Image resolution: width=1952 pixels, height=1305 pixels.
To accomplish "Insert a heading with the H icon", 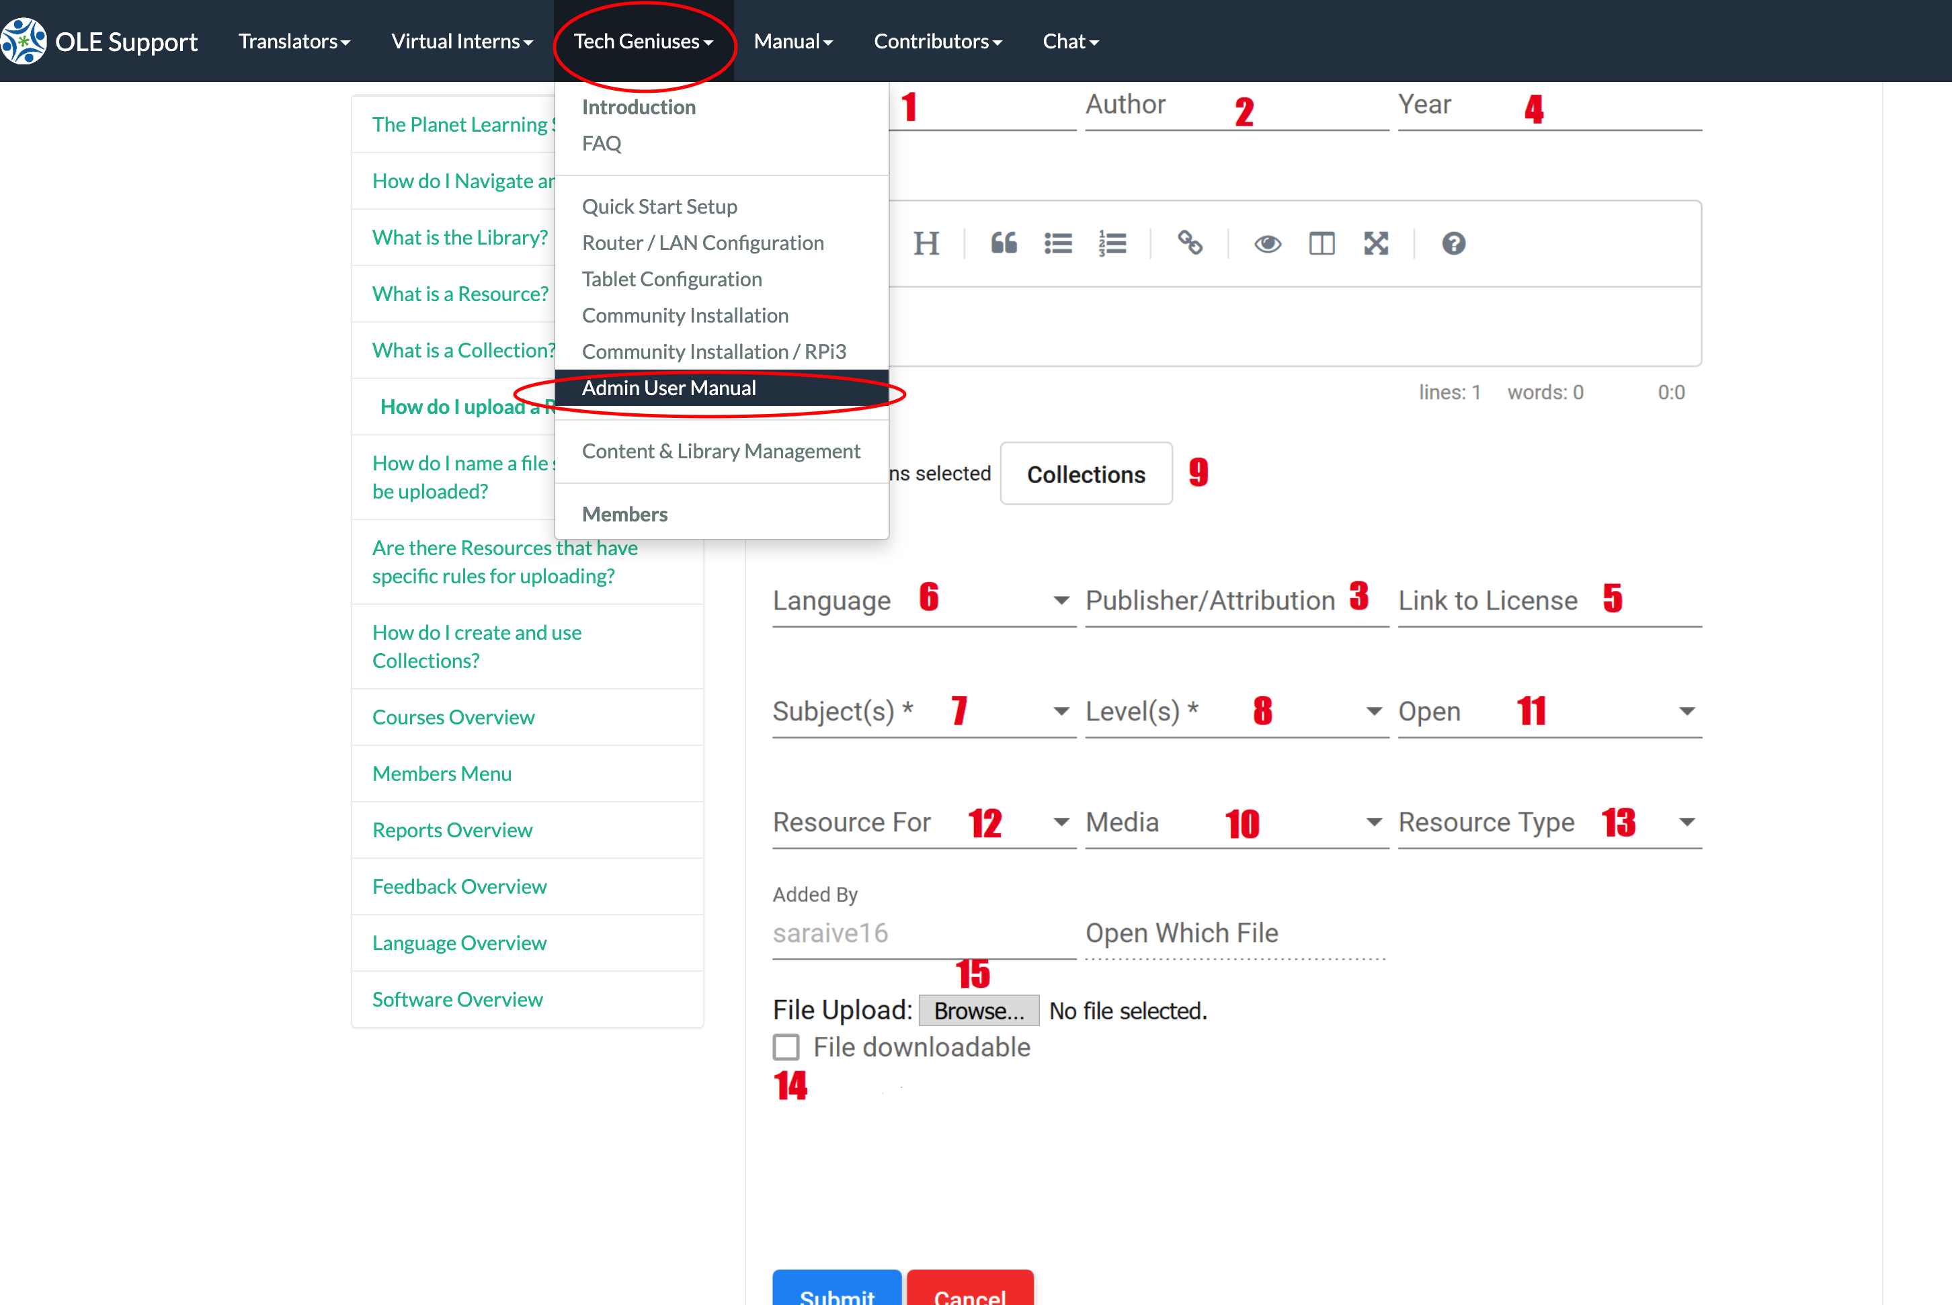I will pos(926,243).
